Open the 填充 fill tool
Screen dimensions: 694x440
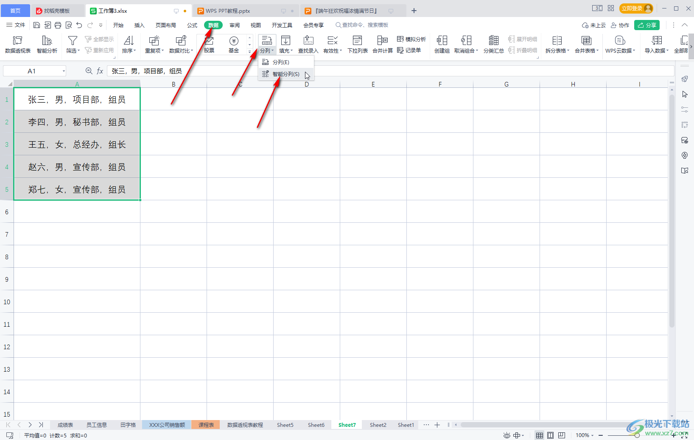click(x=285, y=45)
